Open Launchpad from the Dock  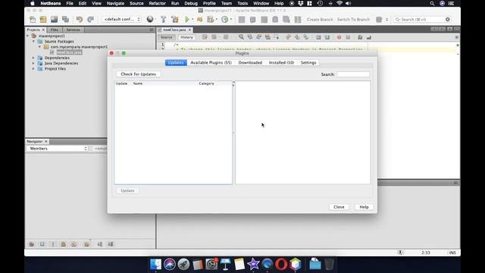183,265
